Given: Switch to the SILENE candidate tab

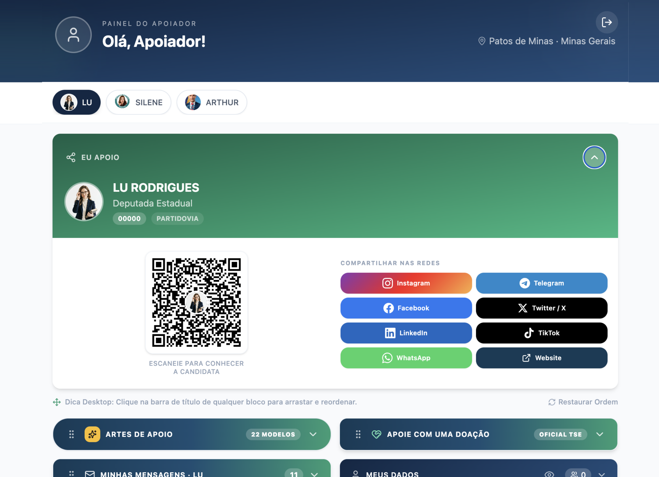Looking at the screenshot, I should coord(139,102).
